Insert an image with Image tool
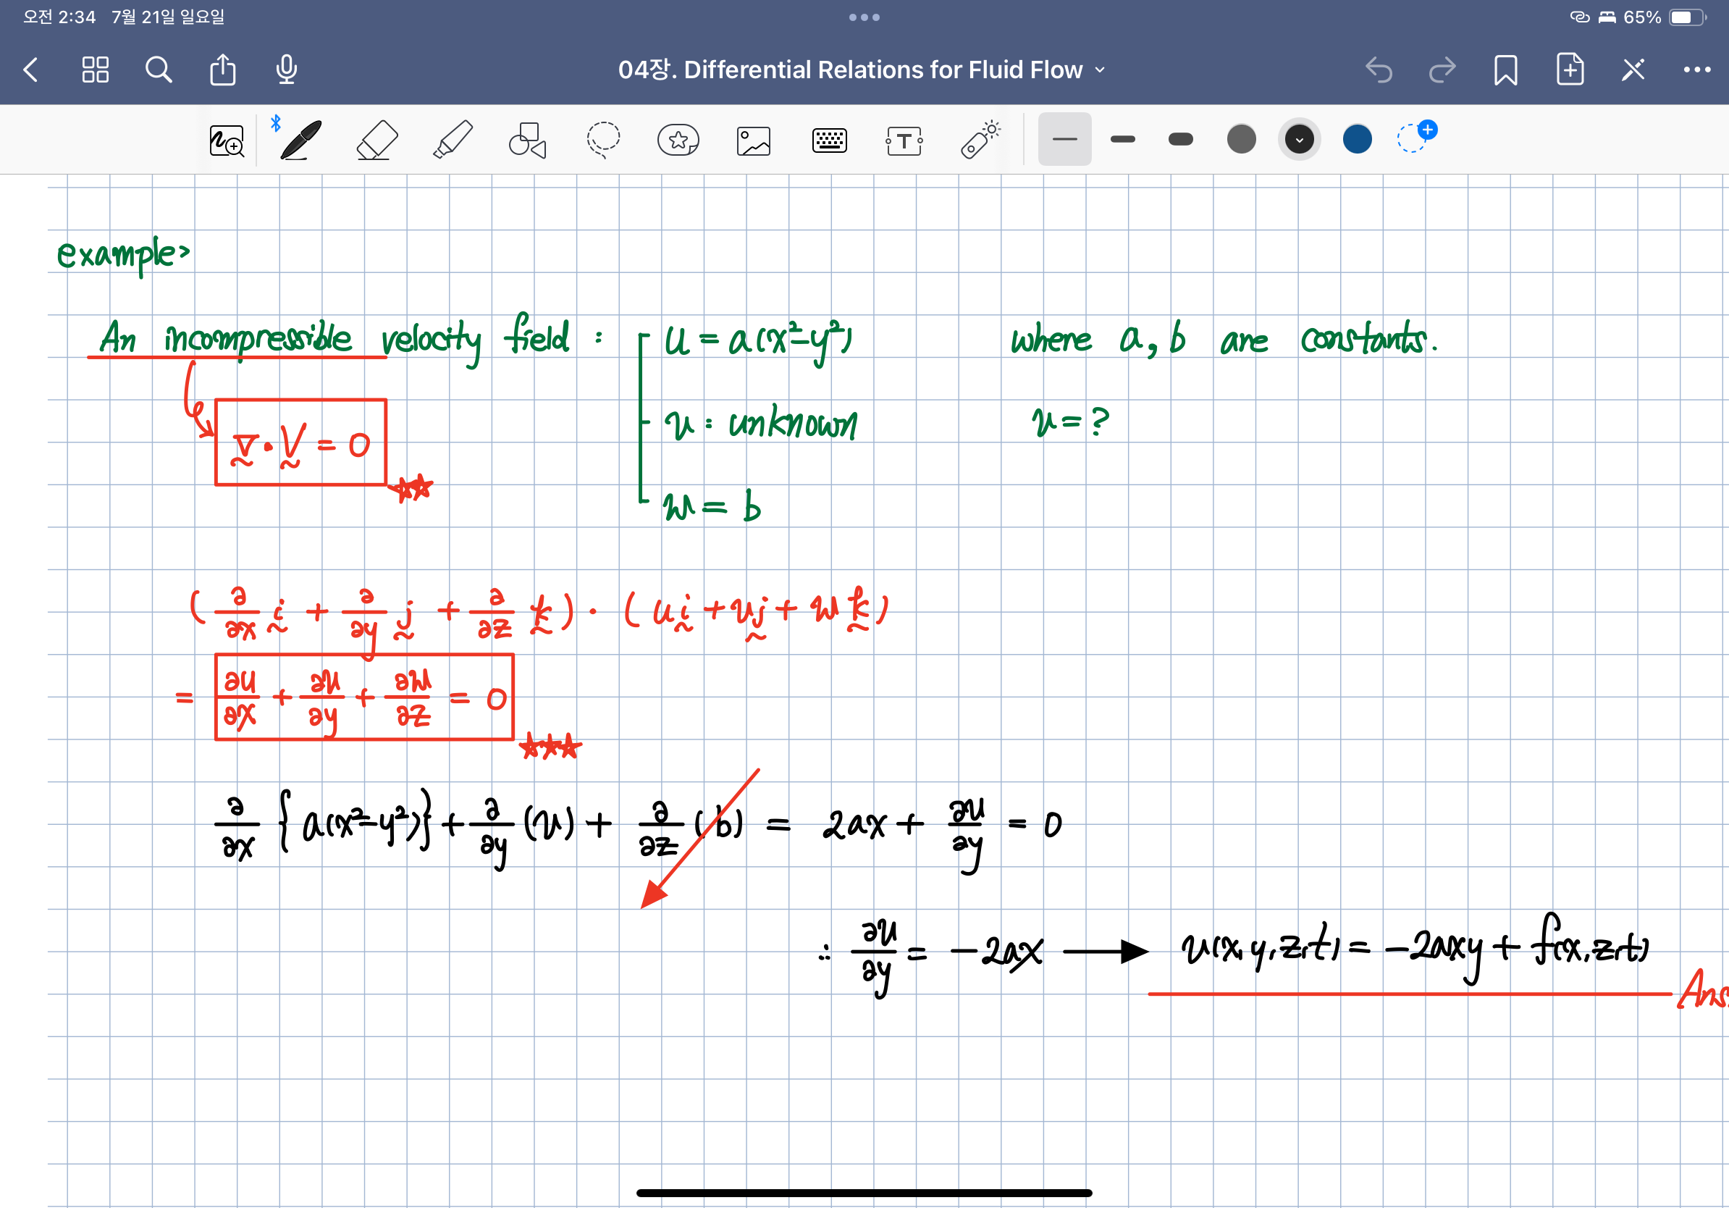The image size is (1729, 1208). click(753, 140)
